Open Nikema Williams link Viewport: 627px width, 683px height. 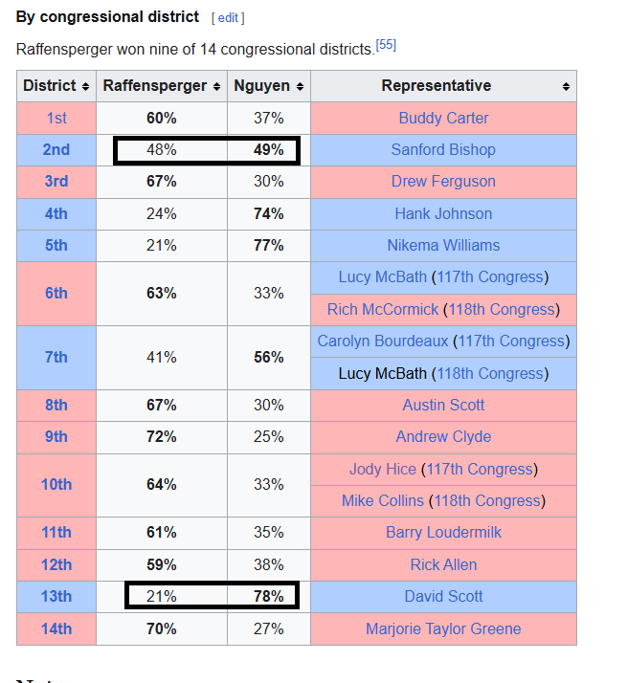443,245
